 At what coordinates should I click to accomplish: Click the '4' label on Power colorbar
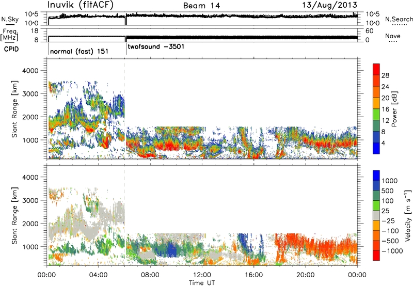(384, 144)
